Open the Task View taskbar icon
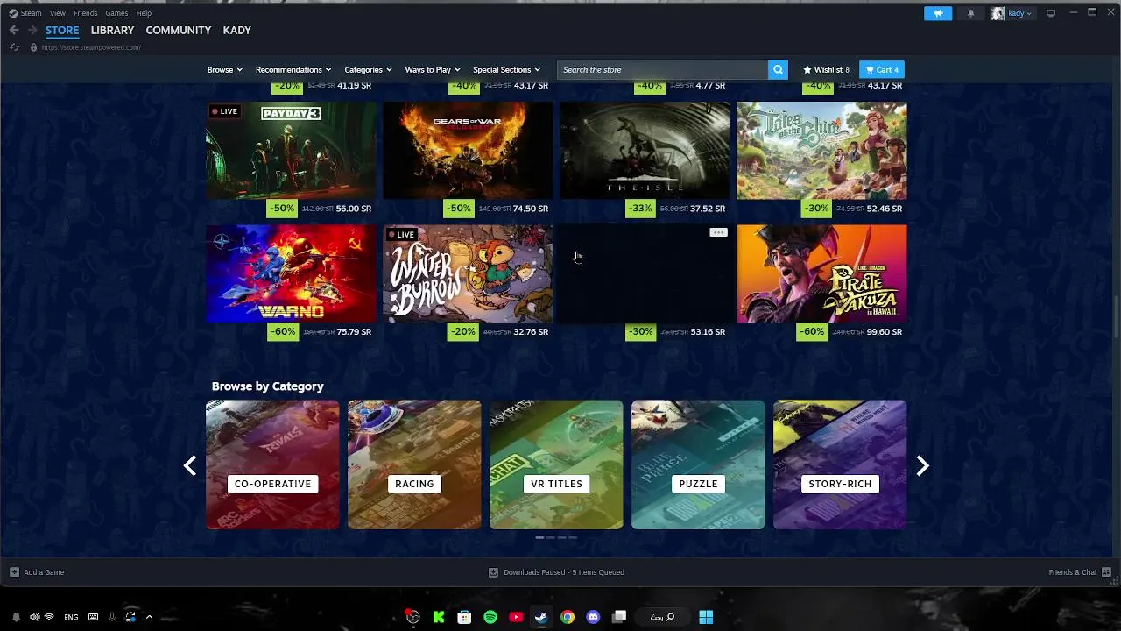The image size is (1121, 631). coord(619,617)
